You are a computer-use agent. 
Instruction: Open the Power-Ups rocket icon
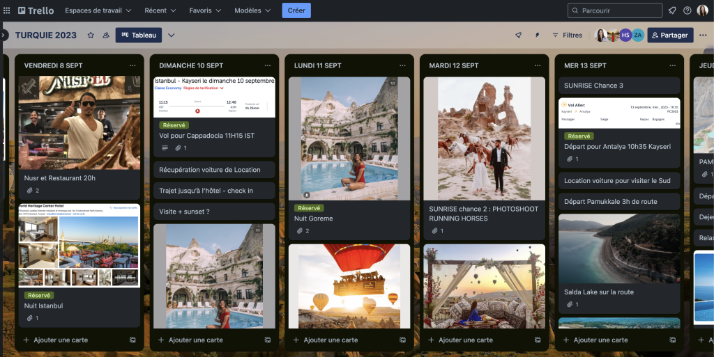[x=518, y=35]
